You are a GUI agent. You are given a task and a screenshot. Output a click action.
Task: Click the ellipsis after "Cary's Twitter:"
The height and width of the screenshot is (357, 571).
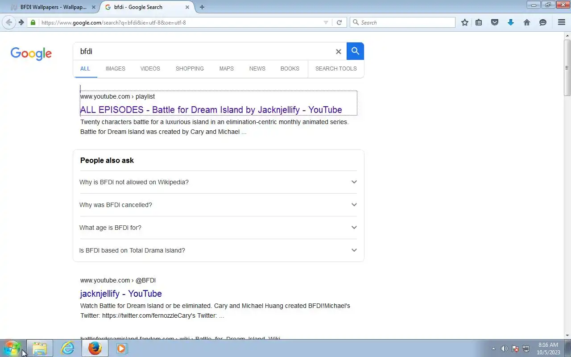click(222, 316)
